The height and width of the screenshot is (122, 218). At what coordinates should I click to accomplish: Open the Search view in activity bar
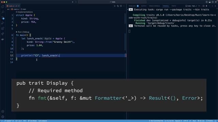pyautogui.click(x=3, y=12)
